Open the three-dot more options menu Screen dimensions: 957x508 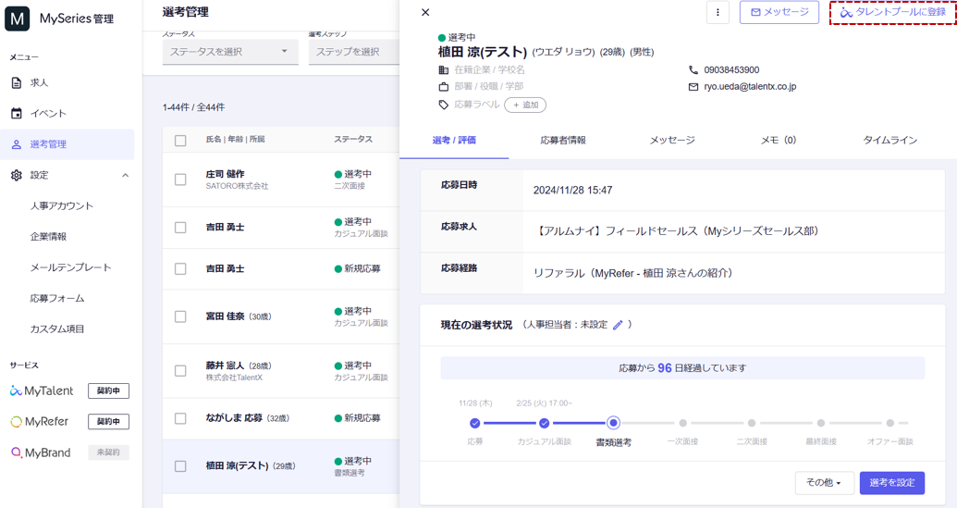pyautogui.click(x=718, y=13)
